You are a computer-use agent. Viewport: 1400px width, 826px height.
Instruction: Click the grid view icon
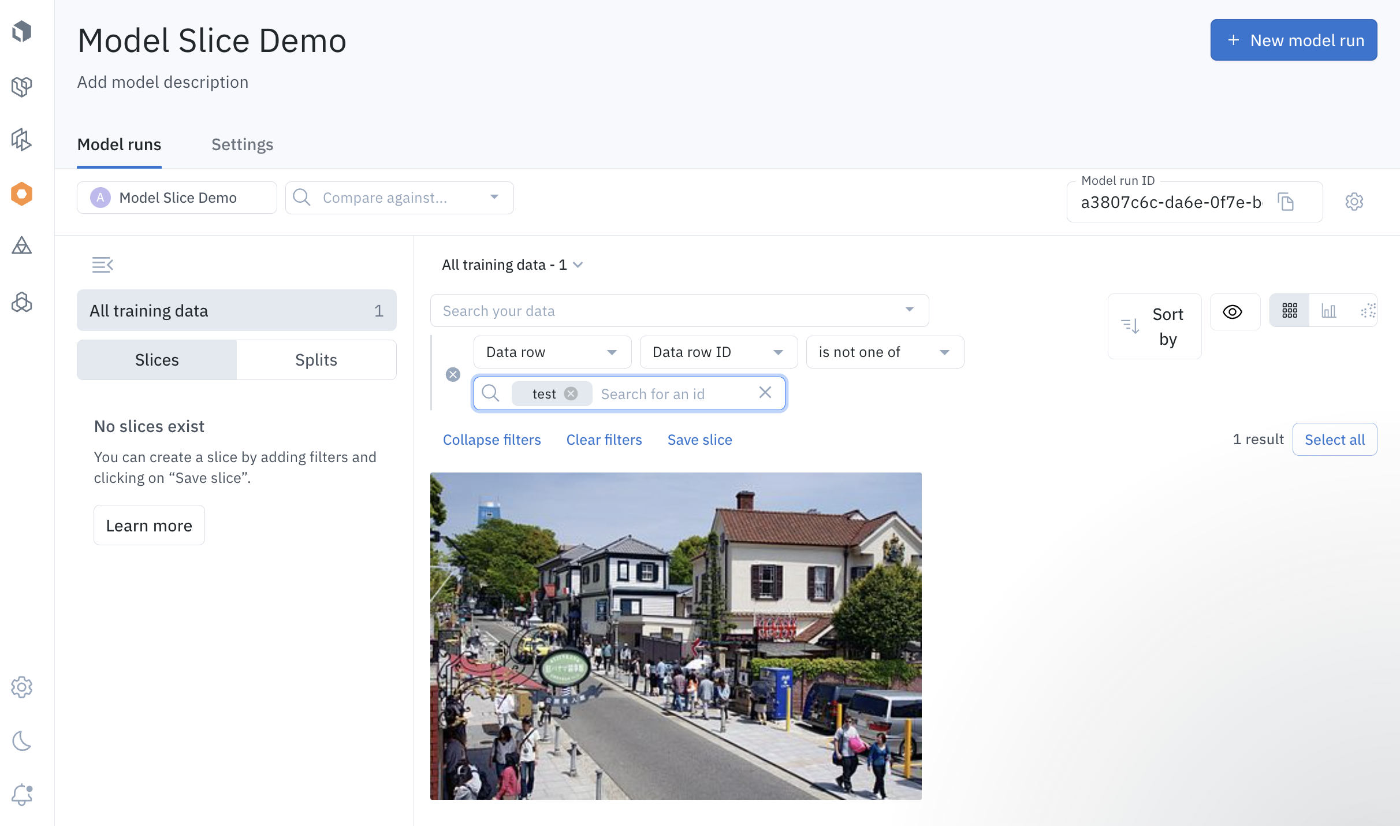tap(1290, 311)
